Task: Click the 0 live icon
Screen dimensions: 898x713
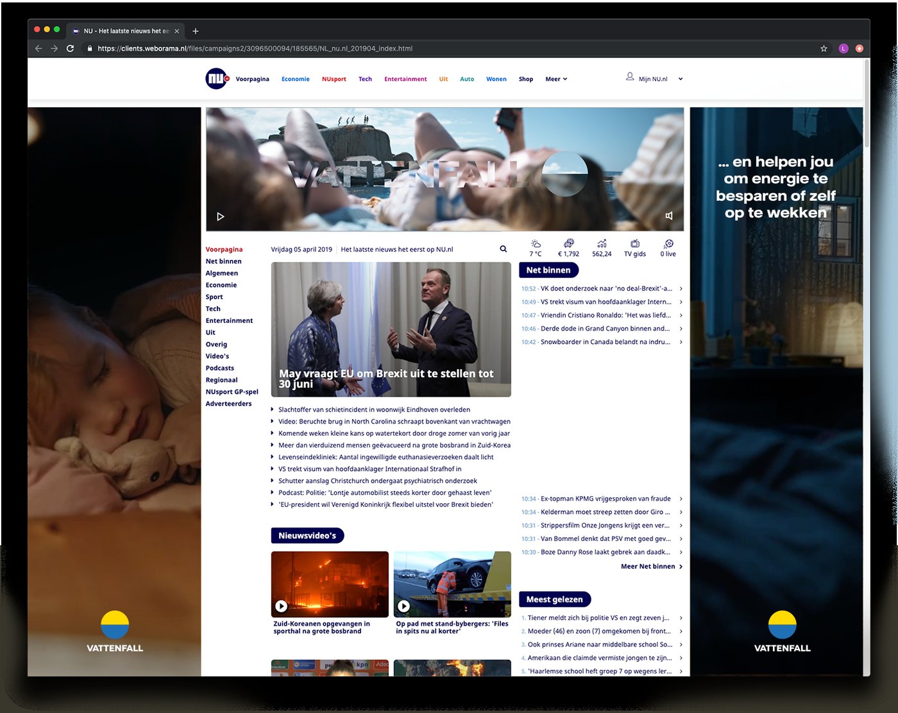Action: [x=668, y=248]
